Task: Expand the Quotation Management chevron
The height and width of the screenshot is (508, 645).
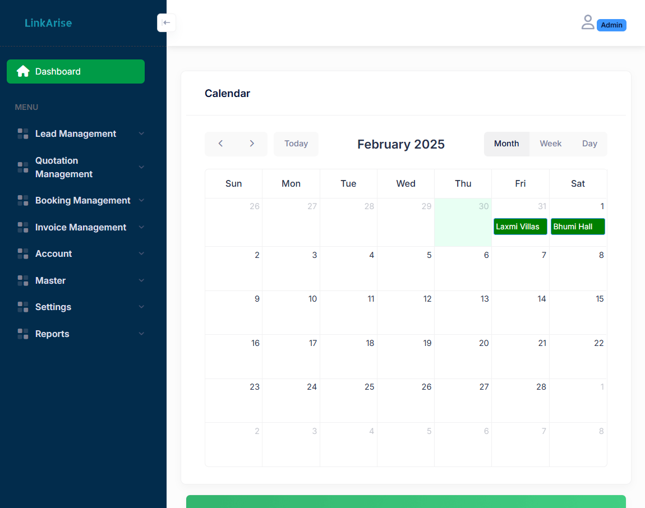Action: pos(141,167)
